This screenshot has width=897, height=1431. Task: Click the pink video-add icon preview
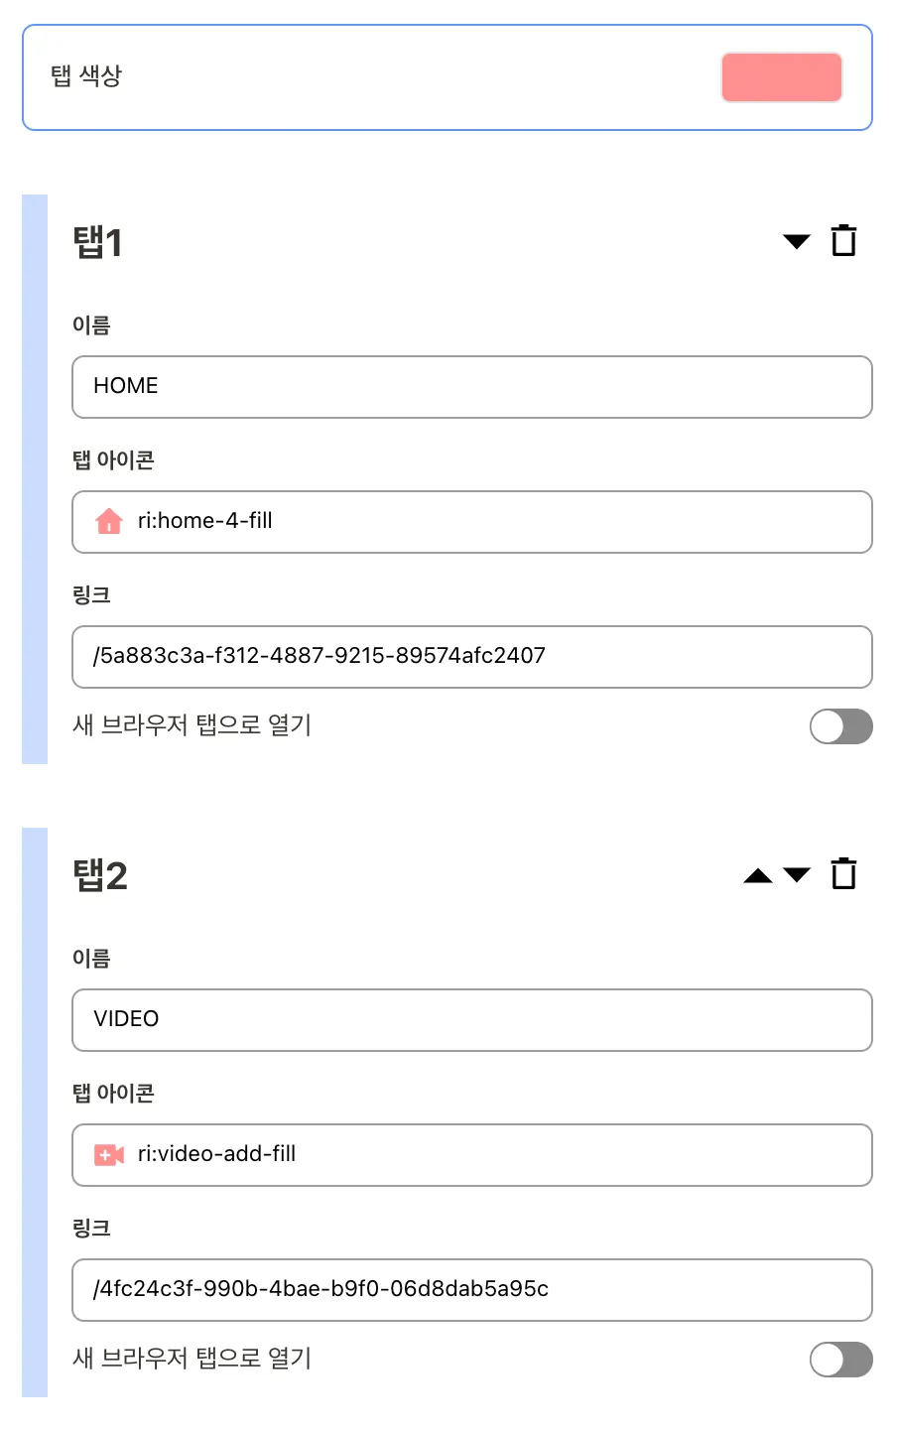109,1154
